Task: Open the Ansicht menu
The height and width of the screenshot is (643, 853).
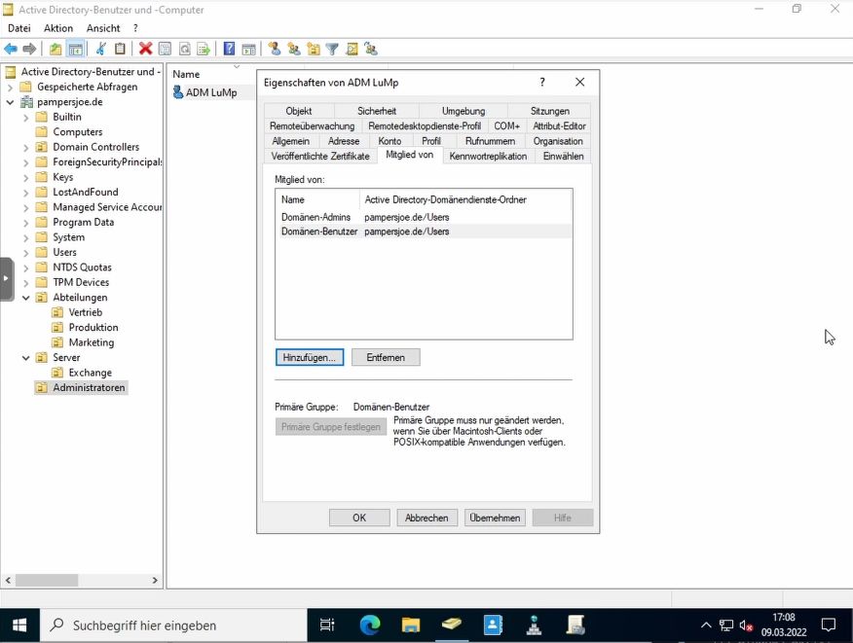Action: (103, 28)
